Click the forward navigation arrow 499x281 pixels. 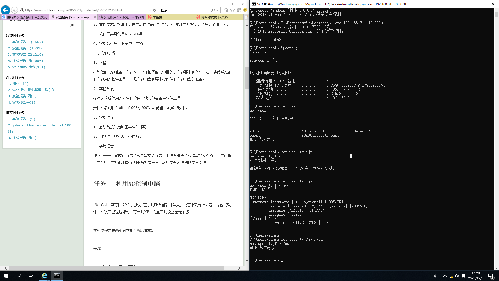[x=15, y=10]
